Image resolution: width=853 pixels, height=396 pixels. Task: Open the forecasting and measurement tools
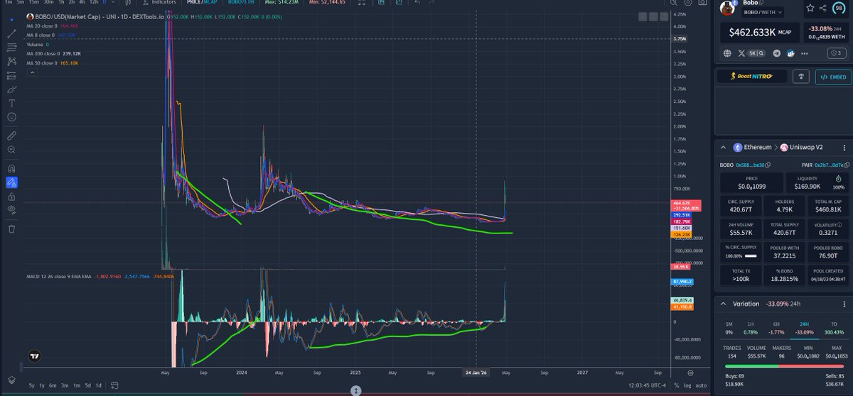[11, 75]
